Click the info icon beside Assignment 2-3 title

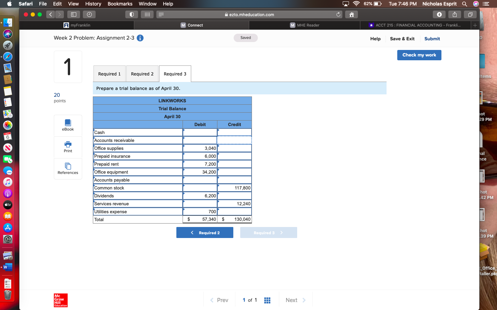[140, 38]
